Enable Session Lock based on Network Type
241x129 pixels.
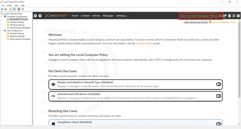tap(219, 84)
